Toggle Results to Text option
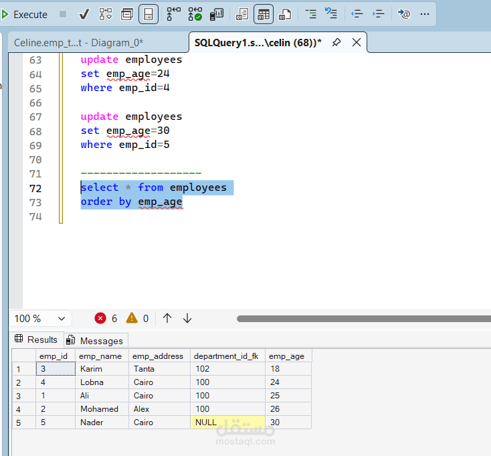Screen dimensions: 491x456 click(243, 14)
